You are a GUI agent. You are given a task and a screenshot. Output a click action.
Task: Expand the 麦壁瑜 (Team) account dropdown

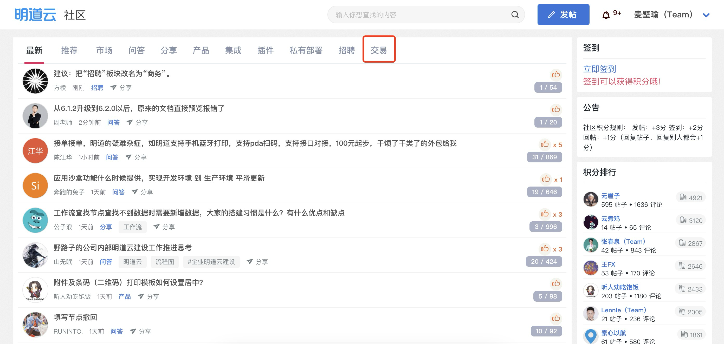pyautogui.click(x=706, y=15)
